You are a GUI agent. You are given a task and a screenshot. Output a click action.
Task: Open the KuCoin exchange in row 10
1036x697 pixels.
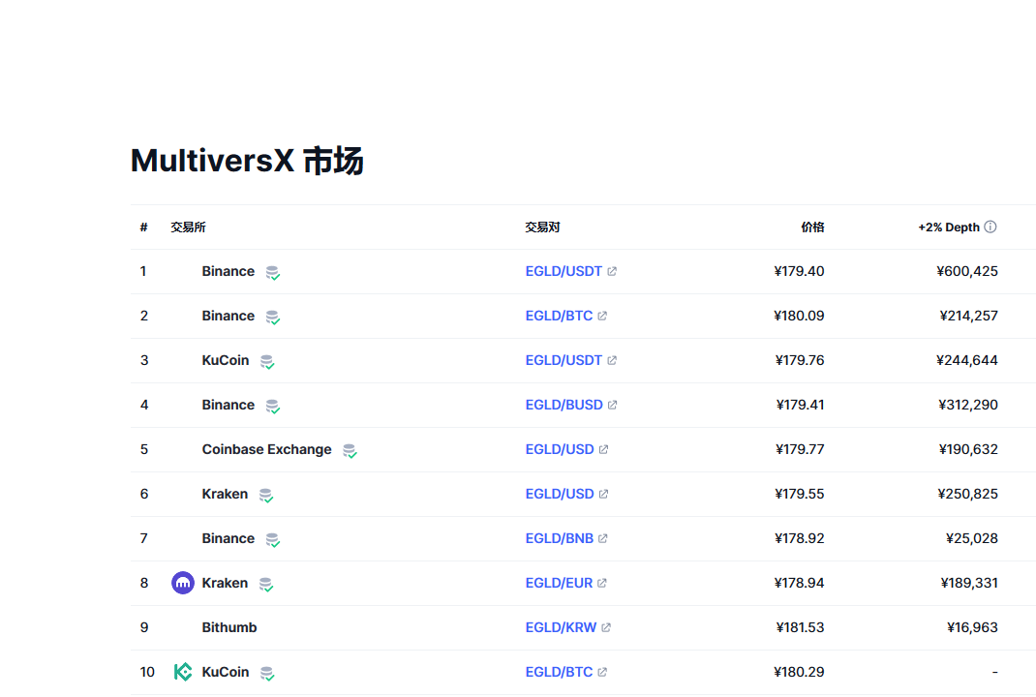[x=226, y=672]
